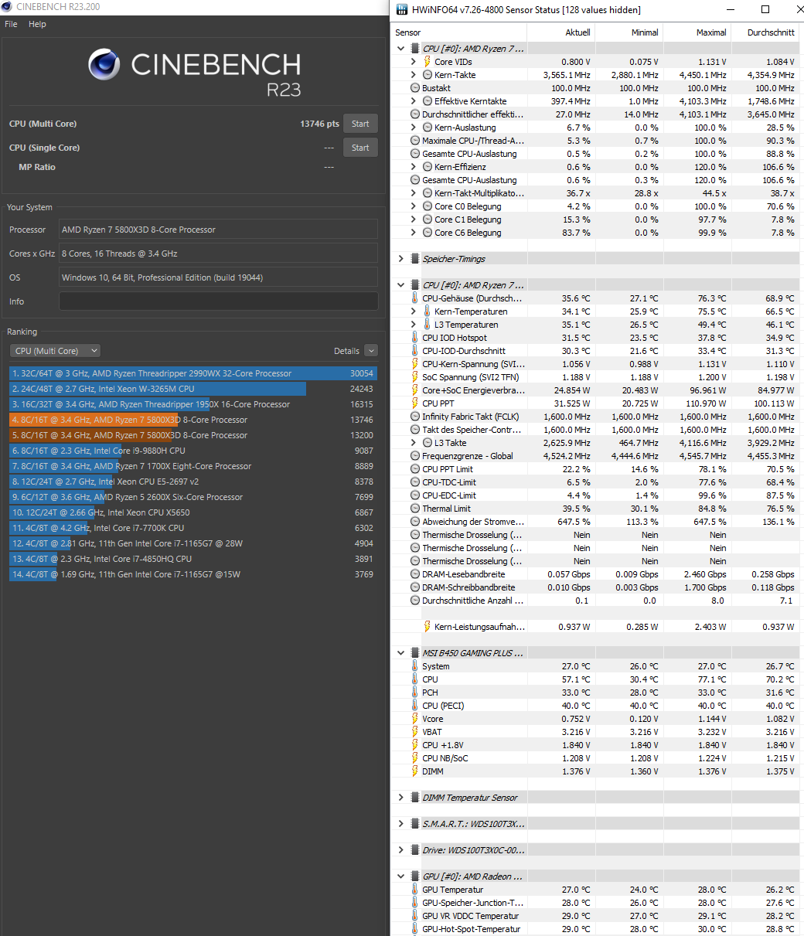Click the lightning icon beside DIMM
The image size is (804, 936).
click(x=415, y=771)
